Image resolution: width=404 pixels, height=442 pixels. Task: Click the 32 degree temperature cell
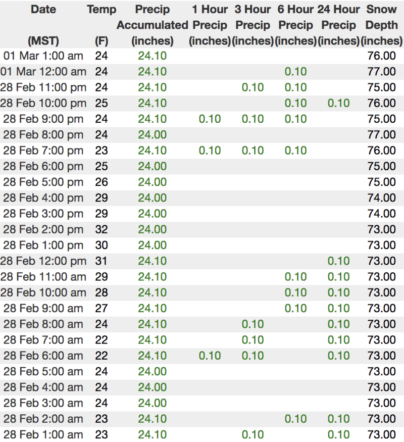click(x=101, y=229)
